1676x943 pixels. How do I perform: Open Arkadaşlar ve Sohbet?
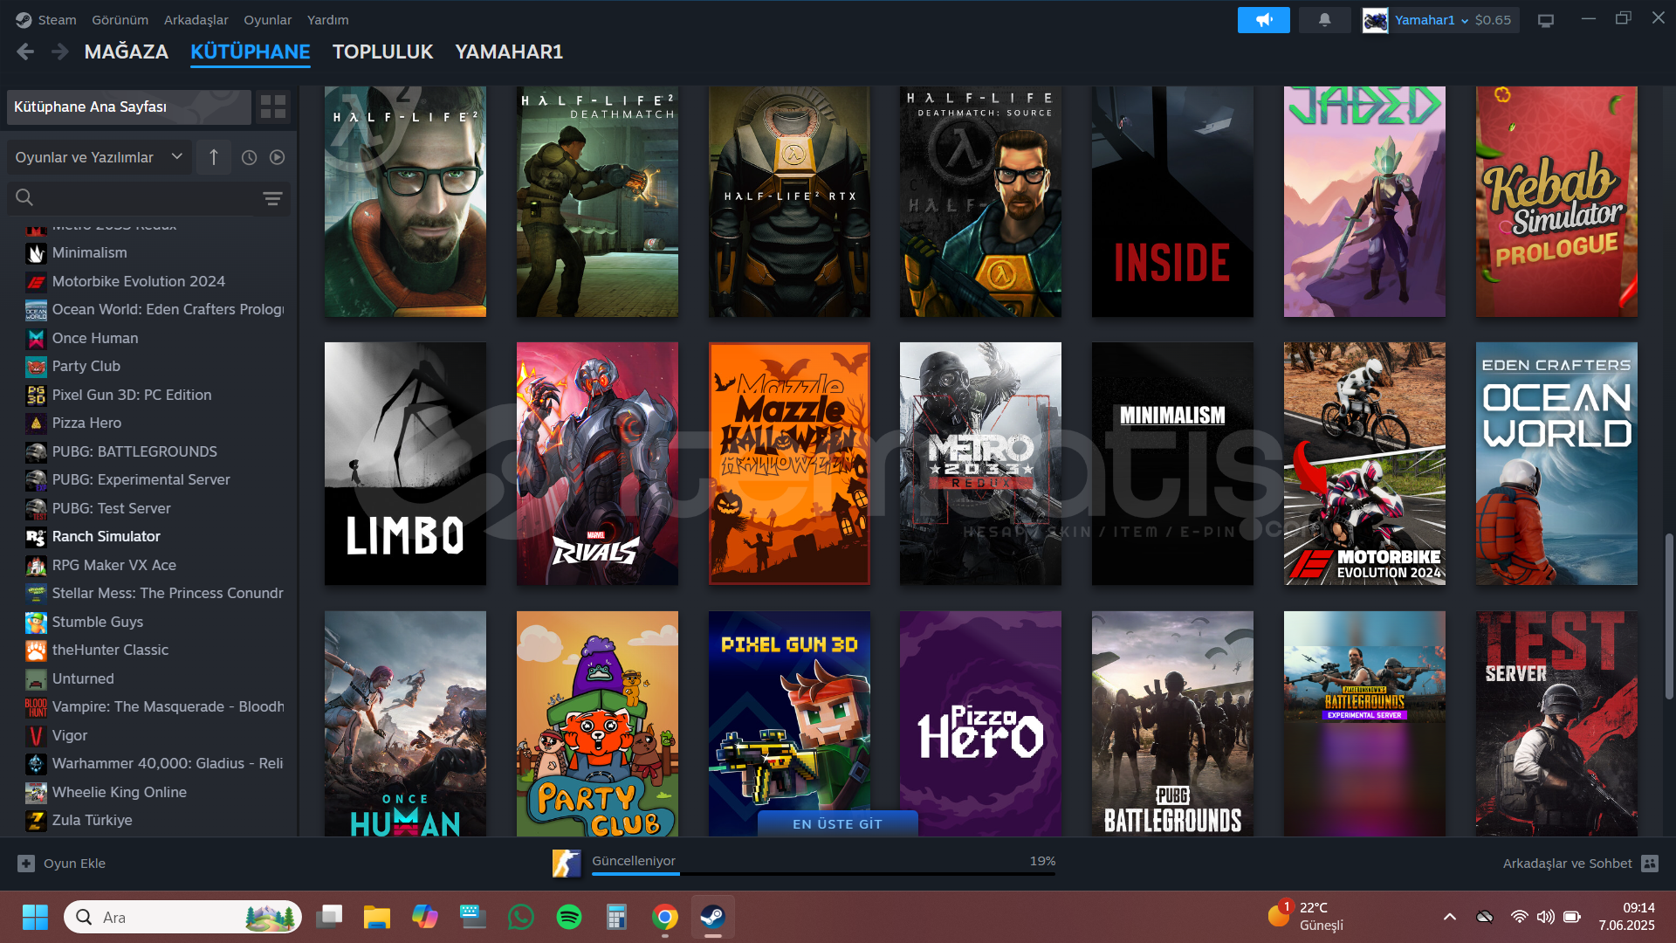point(1580,864)
